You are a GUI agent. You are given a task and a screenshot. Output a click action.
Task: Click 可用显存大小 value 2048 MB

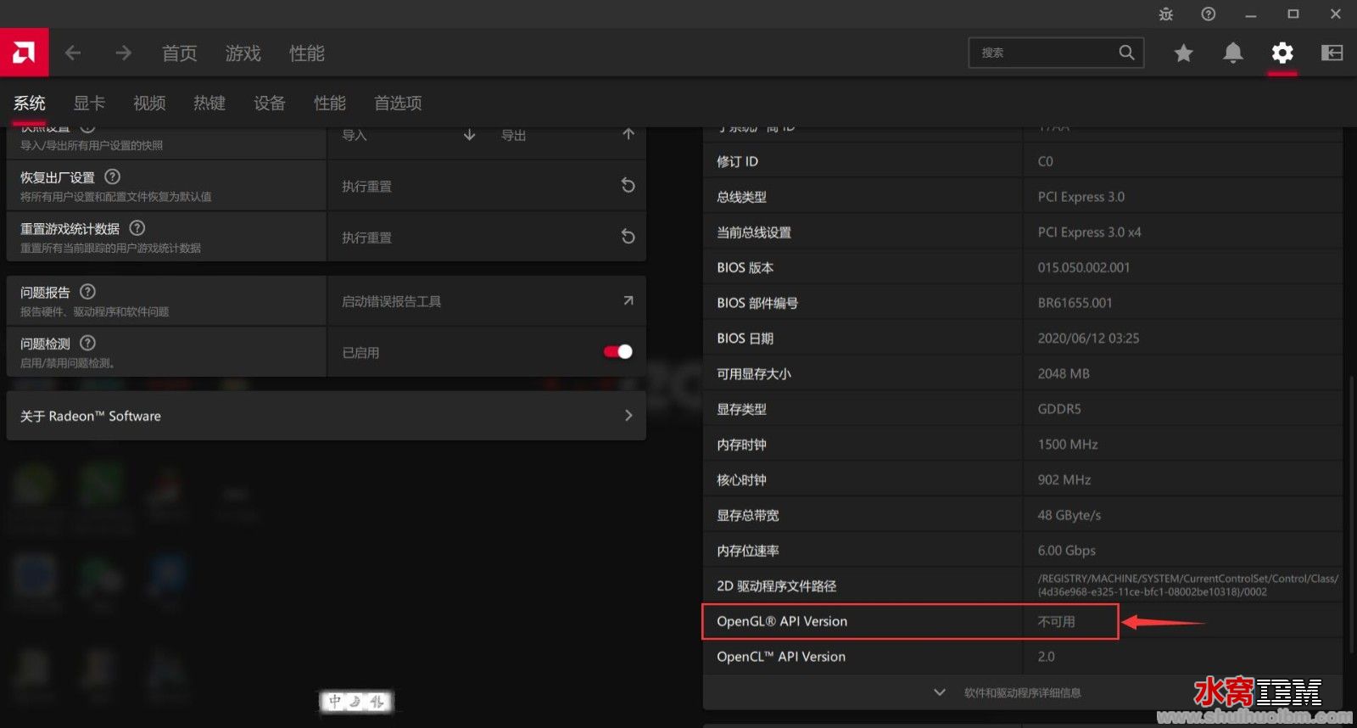(x=1064, y=374)
